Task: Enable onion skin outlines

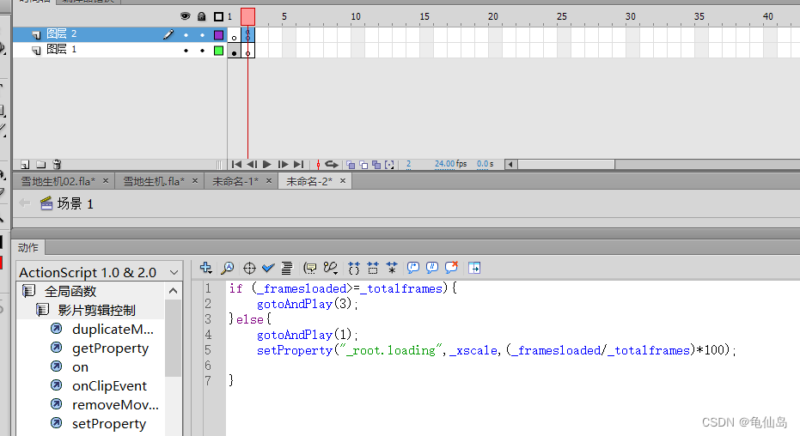Action: [363, 165]
